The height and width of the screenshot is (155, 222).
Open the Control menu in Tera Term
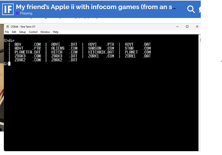click(x=33, y=32)
